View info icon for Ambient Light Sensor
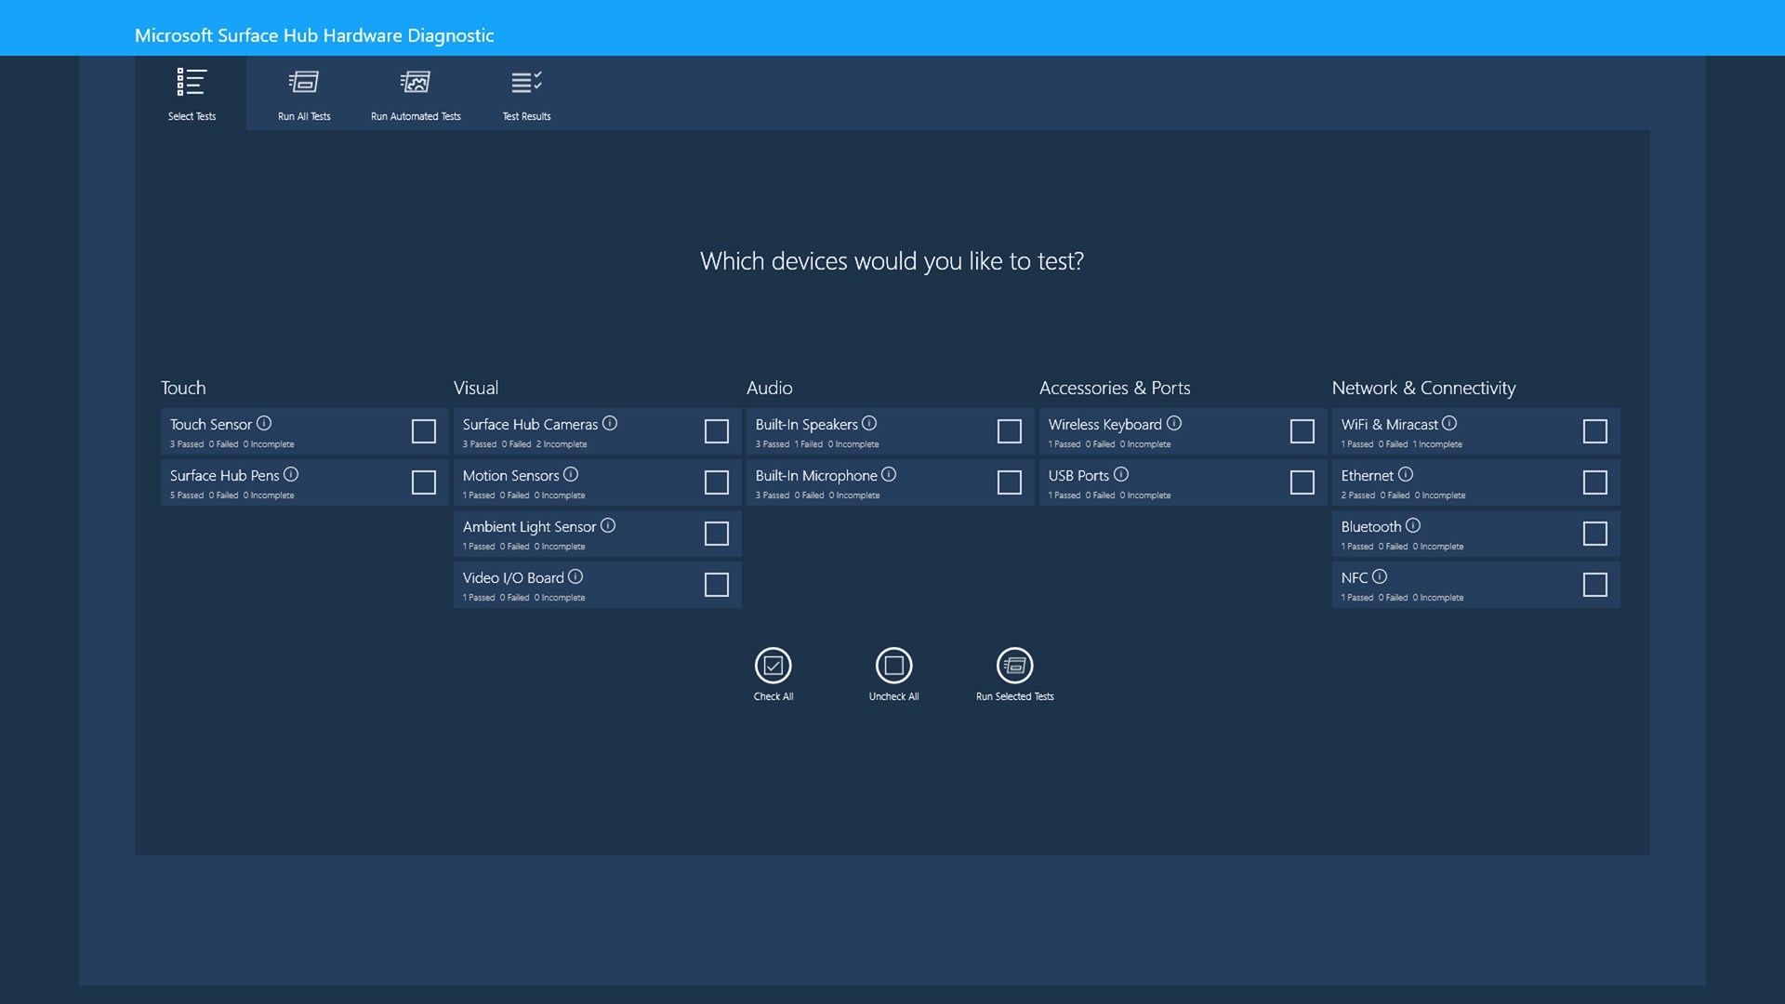The image size is (1785, 1004). click(608, 525)
